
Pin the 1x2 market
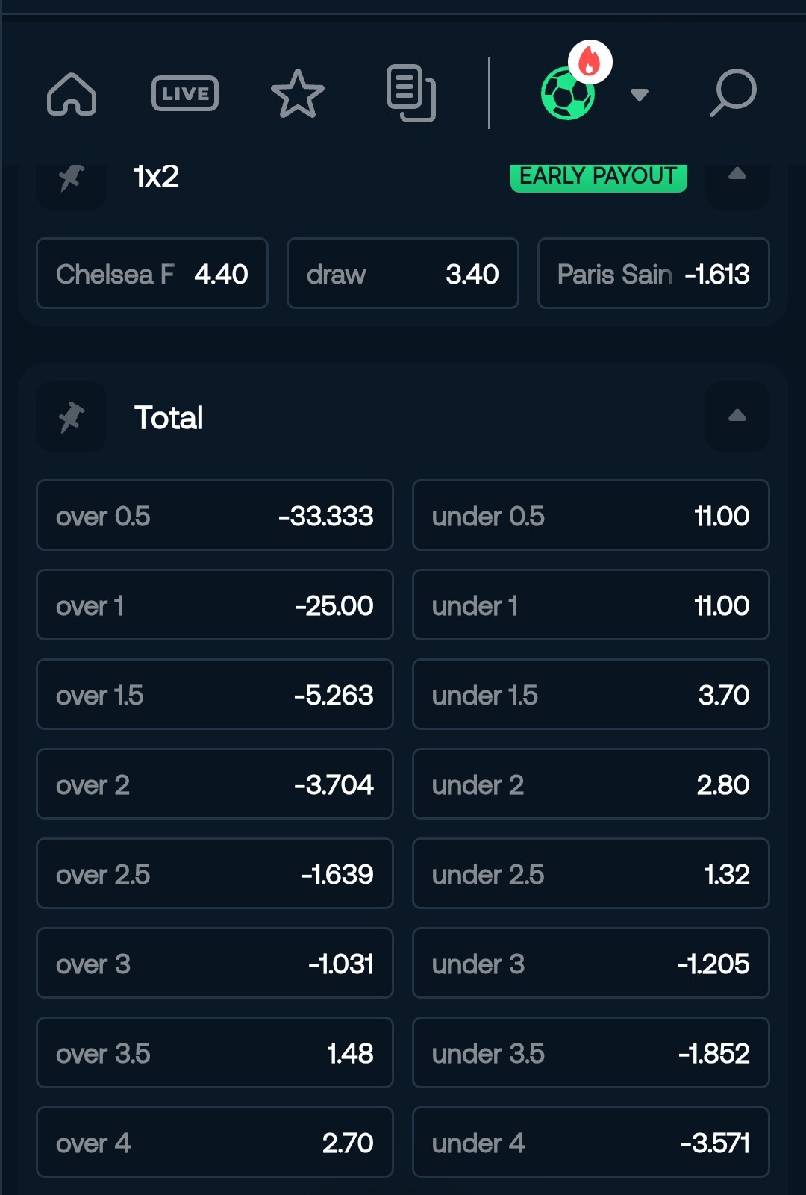pyautogui.click(x=72, y=178)
